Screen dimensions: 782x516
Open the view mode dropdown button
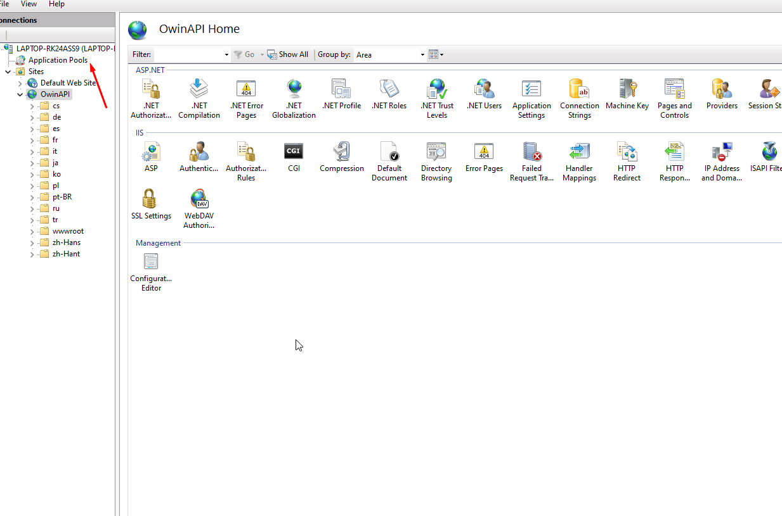pos(436,54)
